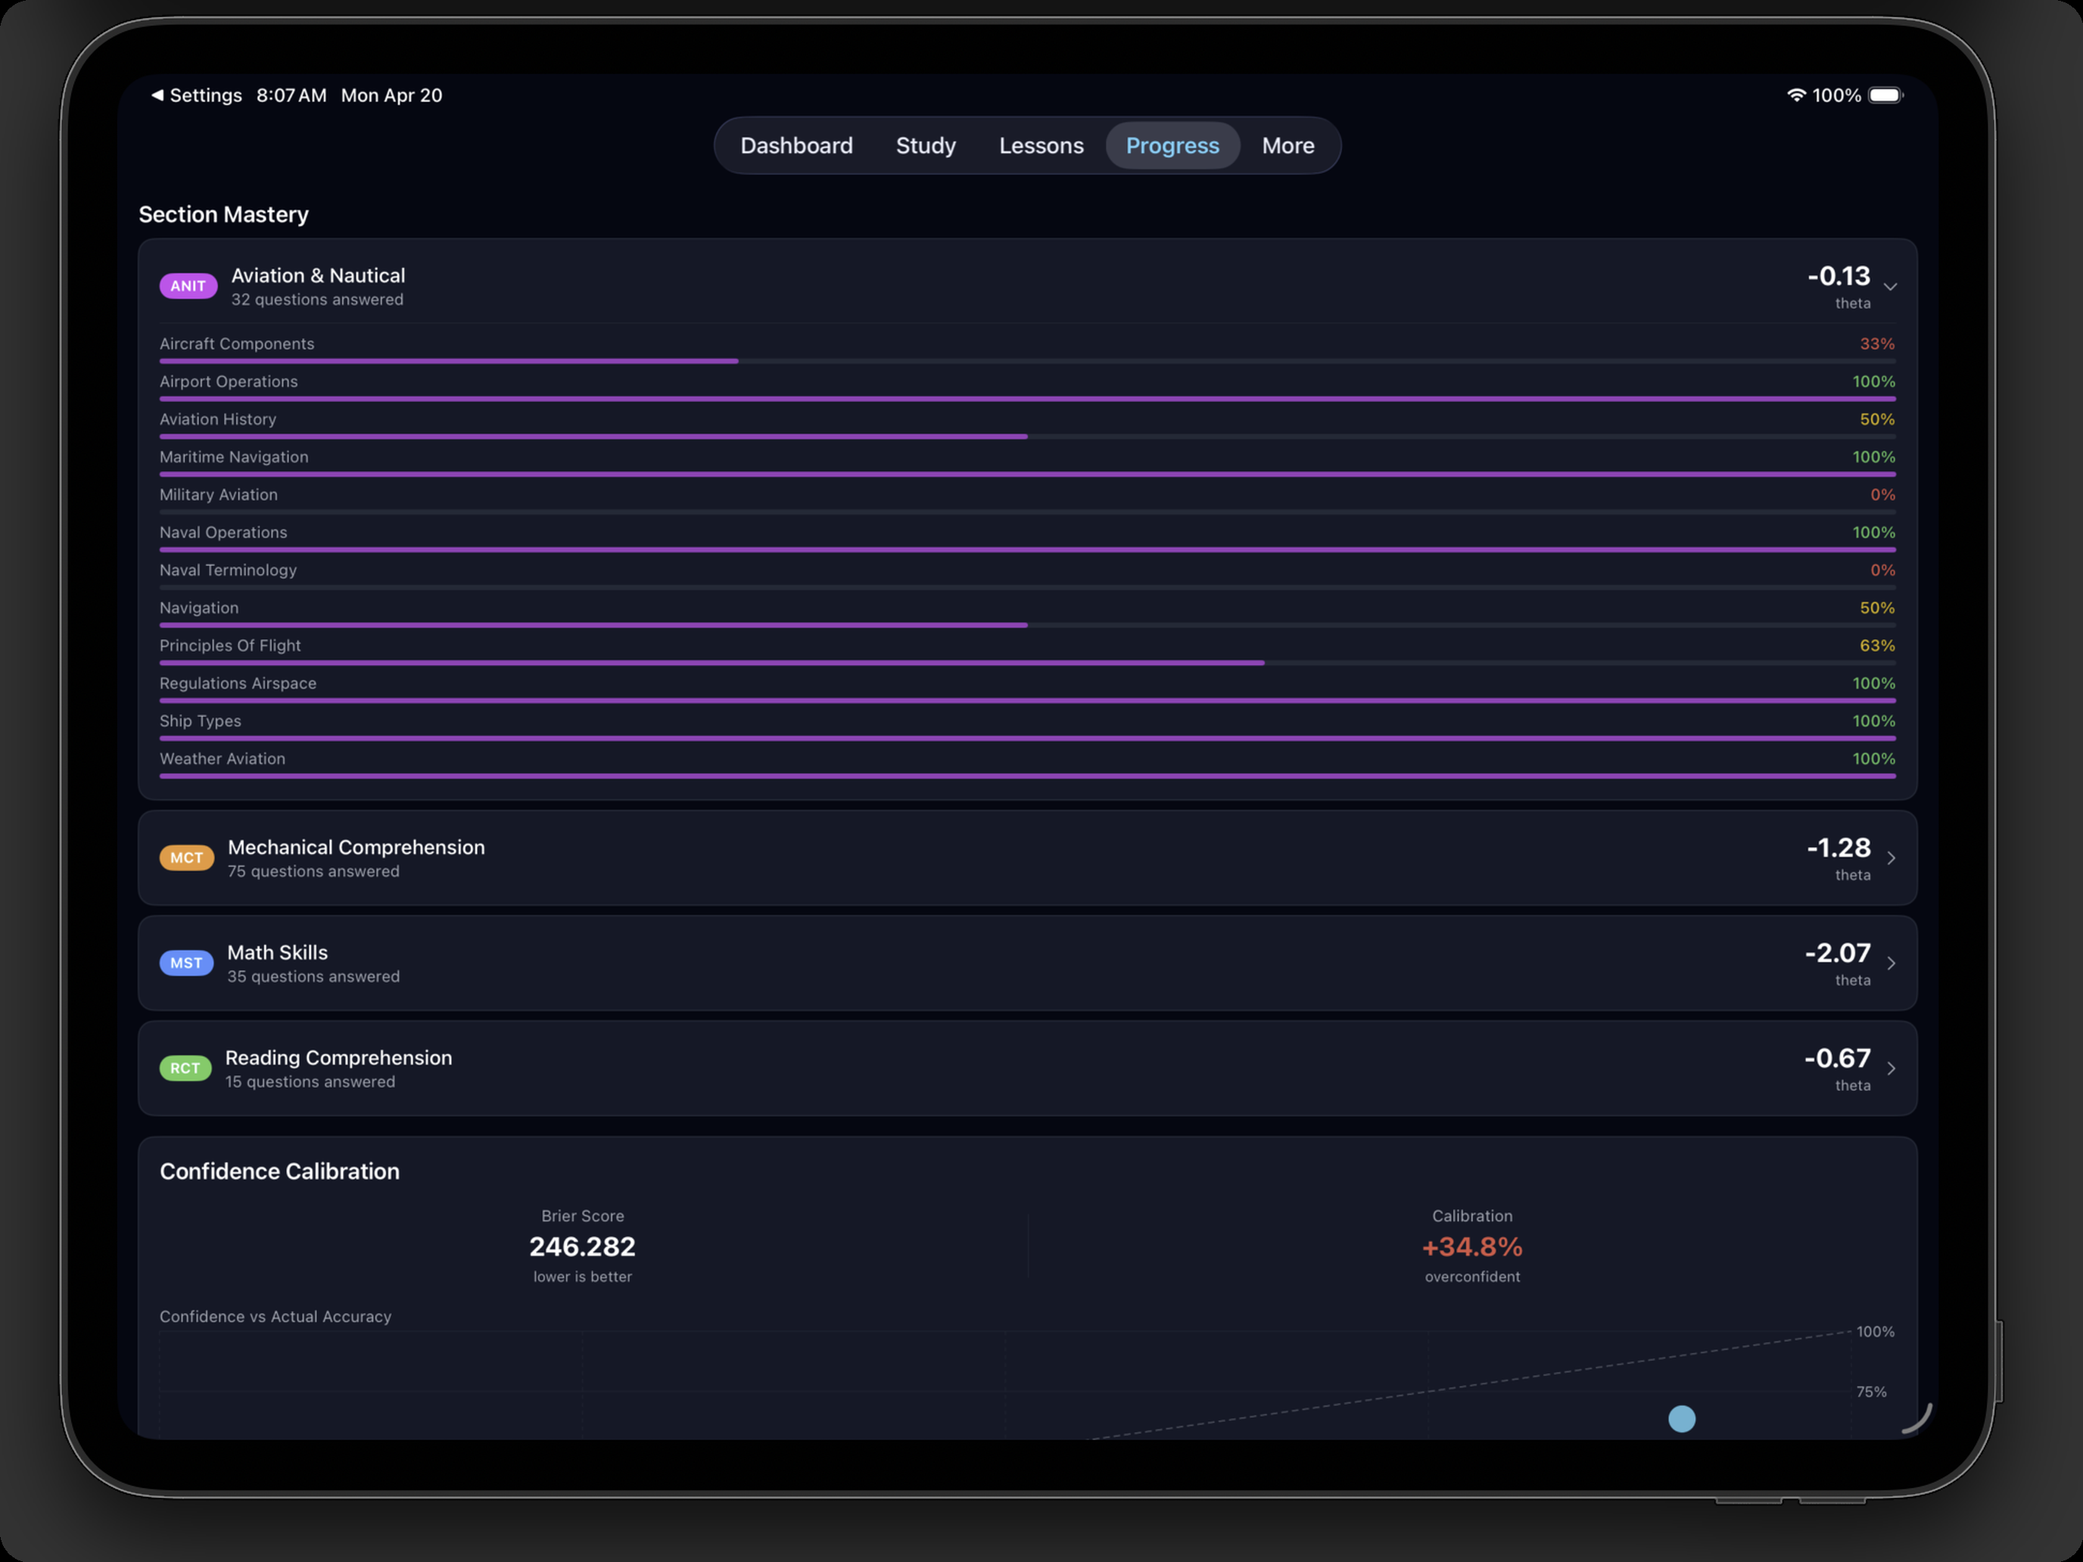Click the orange MCT section badge
The width and height of the screenshot is (2083, 1562).
click(186, 857)
